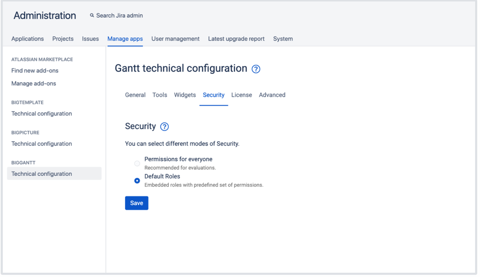This screenshot has height=277, width=480.
Task: Click the Permissions for everyone label
Action: click(x=178, y=159)
